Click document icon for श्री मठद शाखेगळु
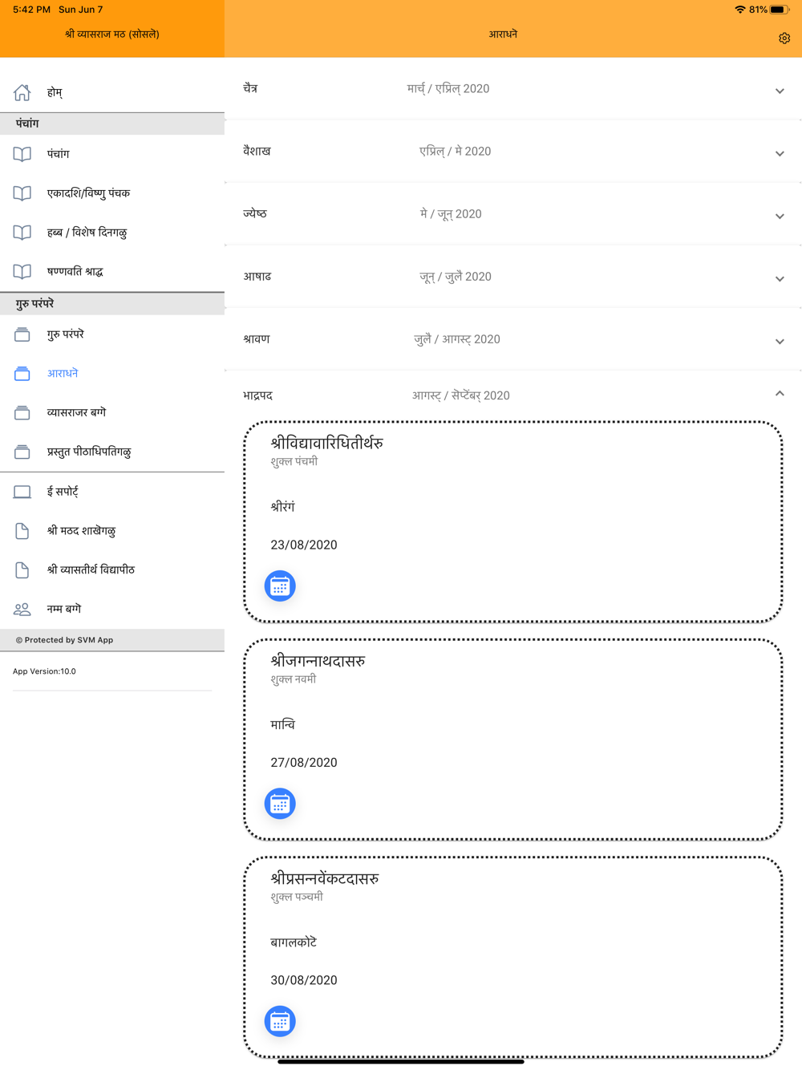 pyautogui.click(x=22, y=531)
